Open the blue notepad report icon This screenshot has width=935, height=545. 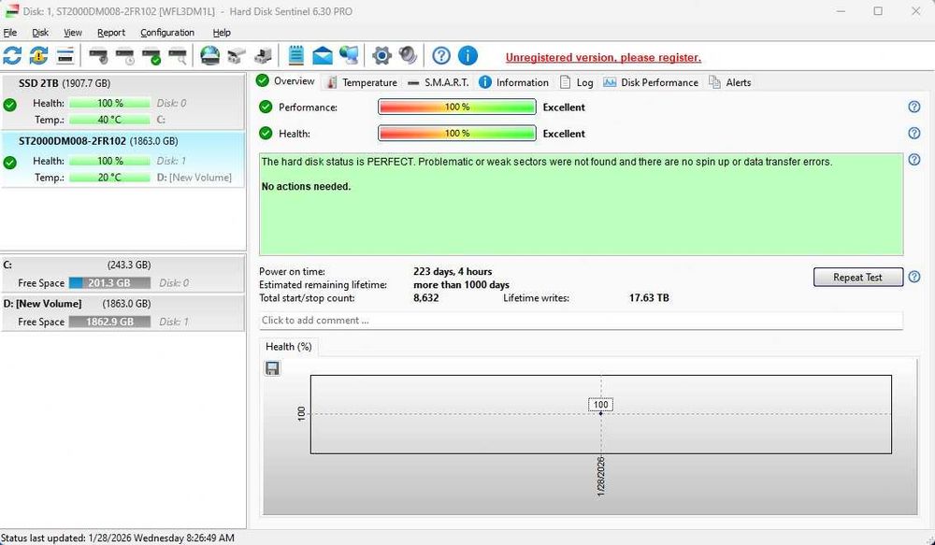pos(295,56)
